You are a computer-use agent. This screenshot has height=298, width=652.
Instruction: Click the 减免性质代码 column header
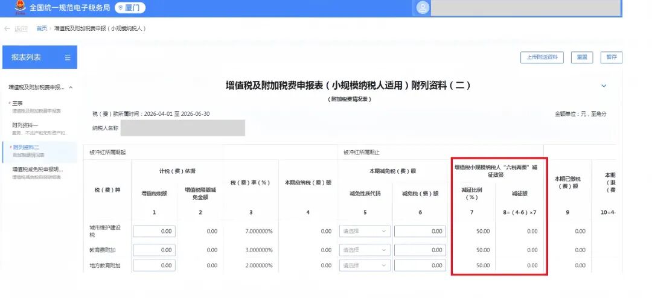365,194
